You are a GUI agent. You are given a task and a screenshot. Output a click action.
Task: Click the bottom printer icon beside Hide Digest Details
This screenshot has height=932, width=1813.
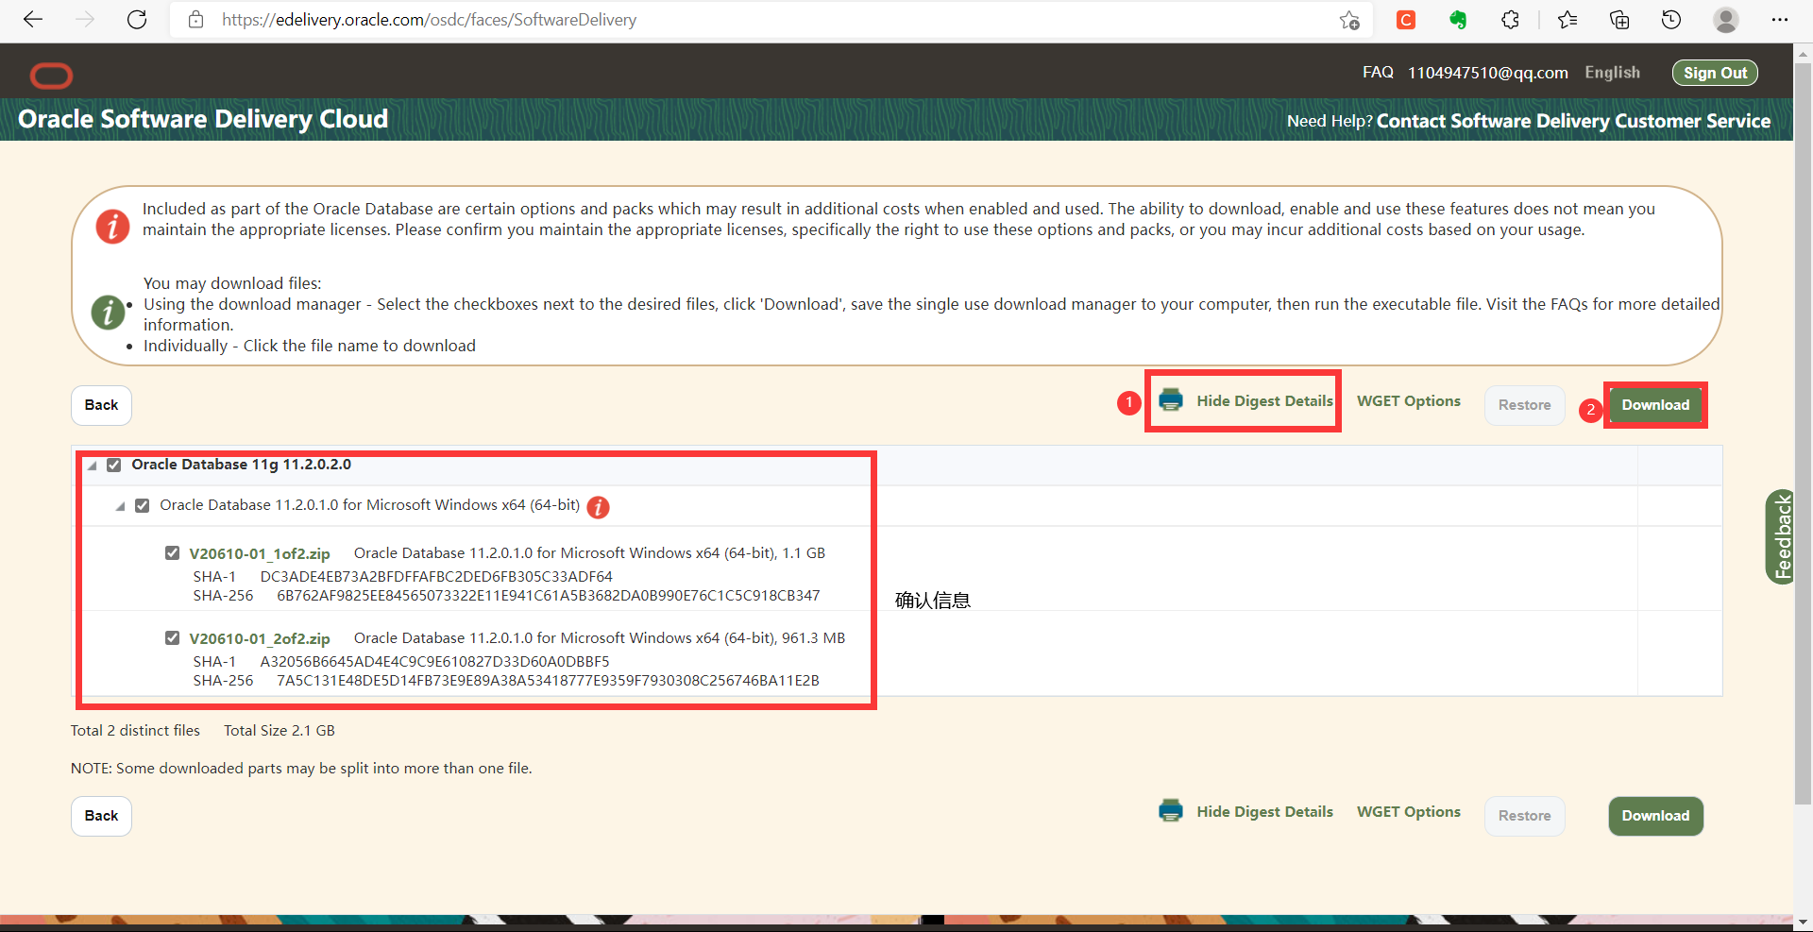tap(1171, 811)
